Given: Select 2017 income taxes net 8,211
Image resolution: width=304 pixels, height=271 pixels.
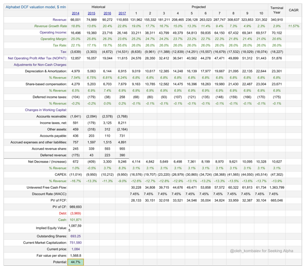Looking at the screenshot, I should tap(122, 123).
